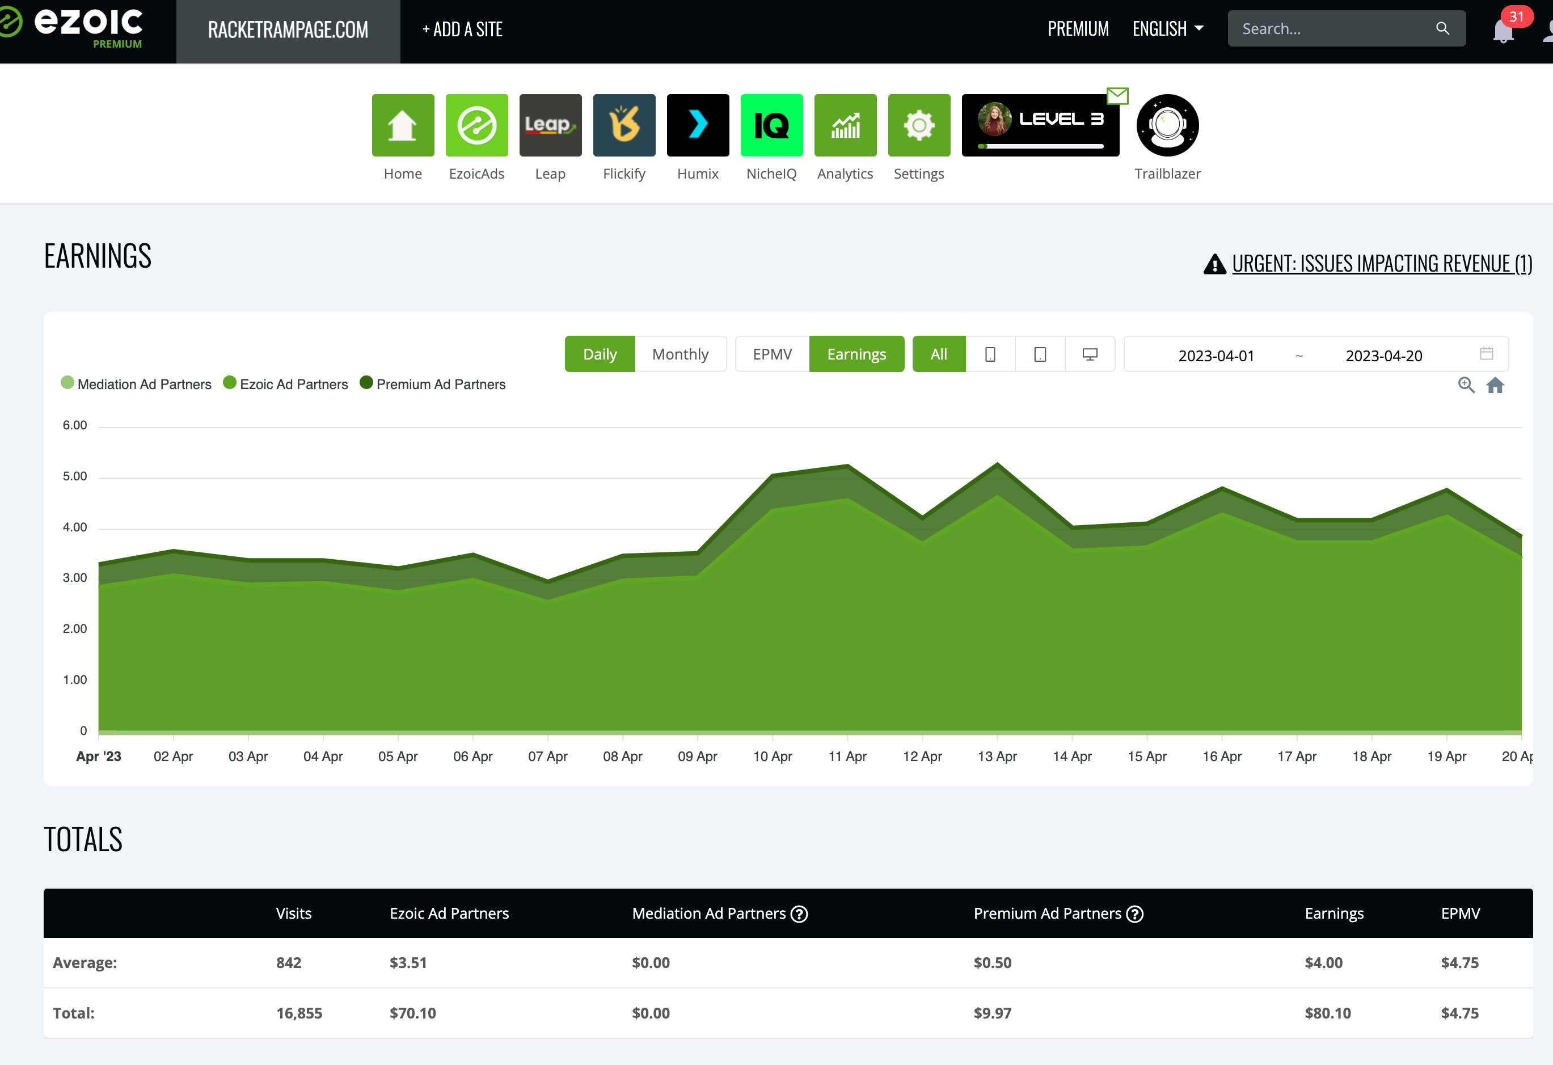This screenshot has height=1065, width=1553.
Task: Open the Analytics app icon
Action: [x=845, y=125]
